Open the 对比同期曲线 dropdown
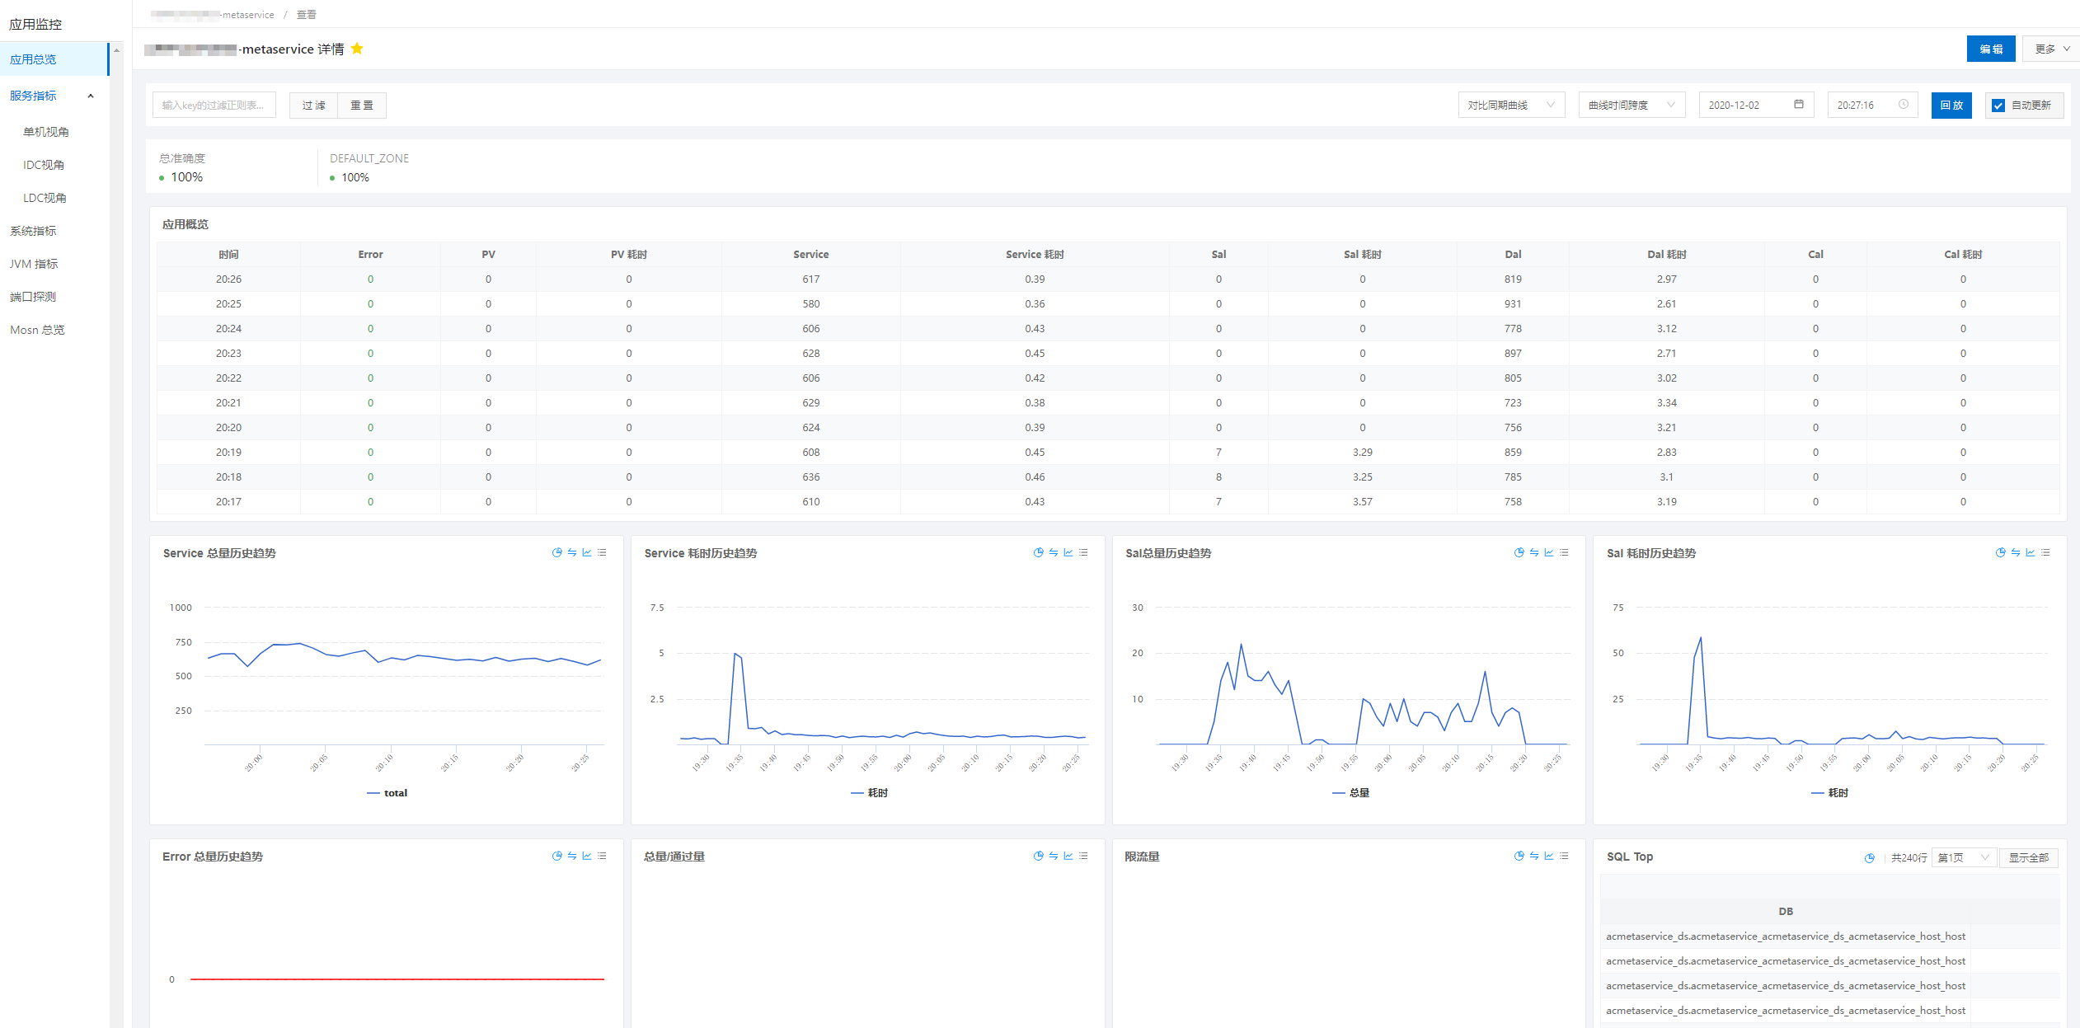 (x=1511, y=105)
